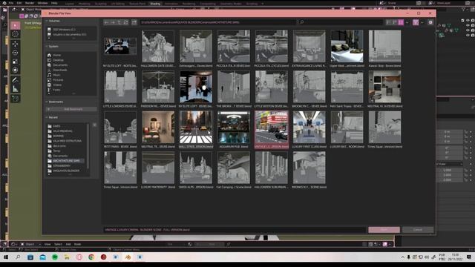The image size is (475, 267).
Task: Open the Edit menu in Blender
Action: [19, 3]
